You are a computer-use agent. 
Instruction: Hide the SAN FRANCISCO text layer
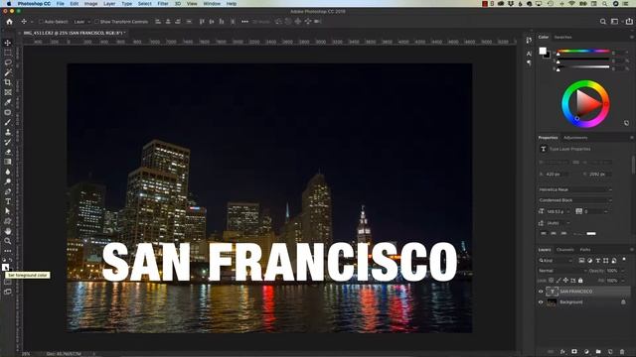[541, 292]
